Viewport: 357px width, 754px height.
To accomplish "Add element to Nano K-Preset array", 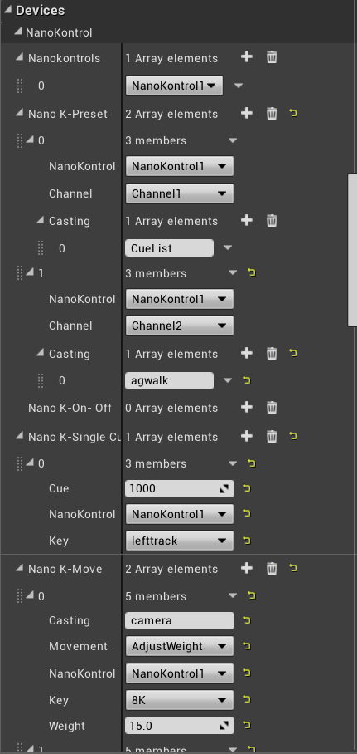I will click(x=246, y=114).
